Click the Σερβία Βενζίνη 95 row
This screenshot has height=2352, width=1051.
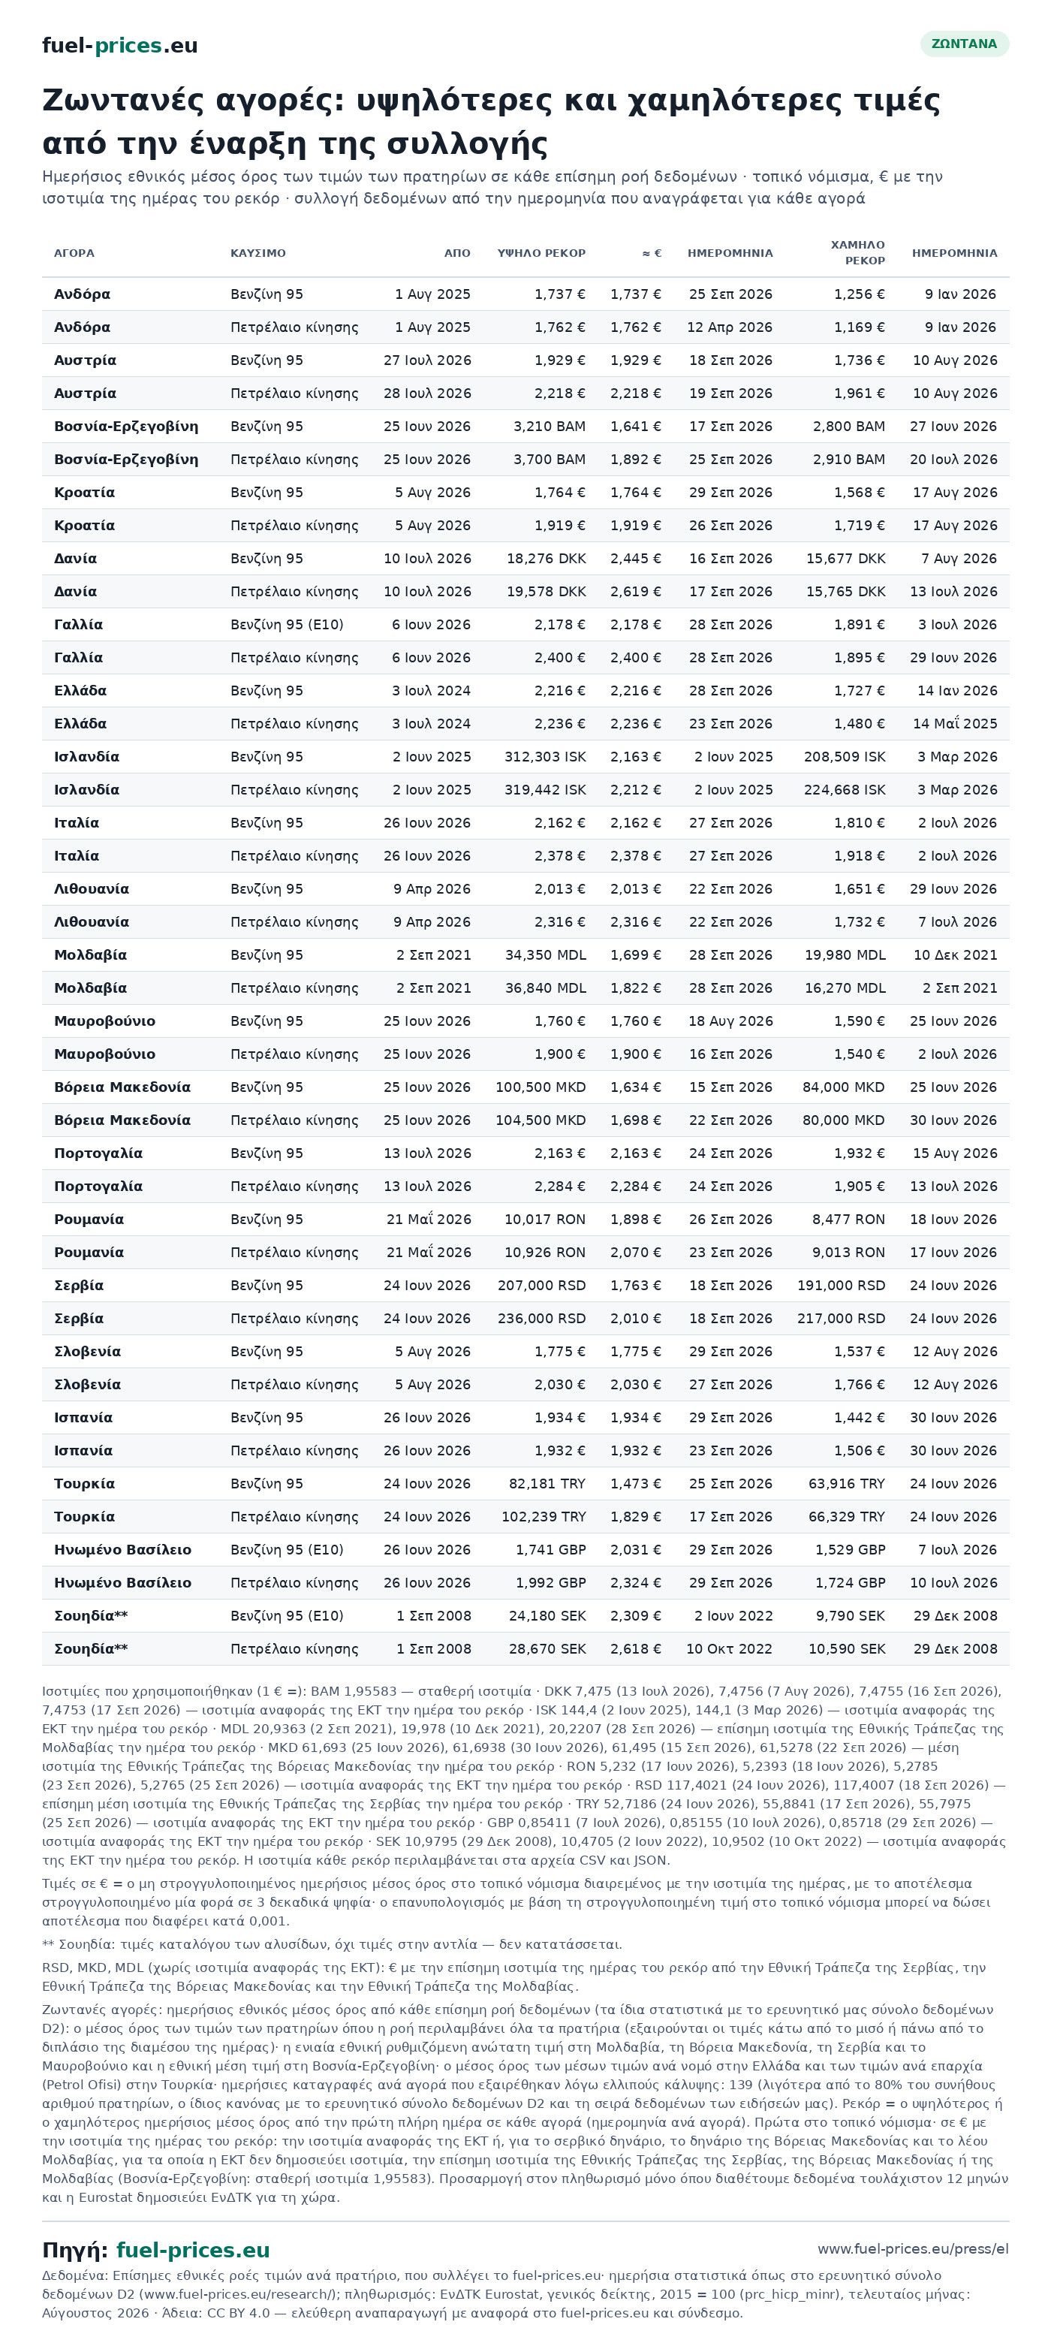point(525,1286)
